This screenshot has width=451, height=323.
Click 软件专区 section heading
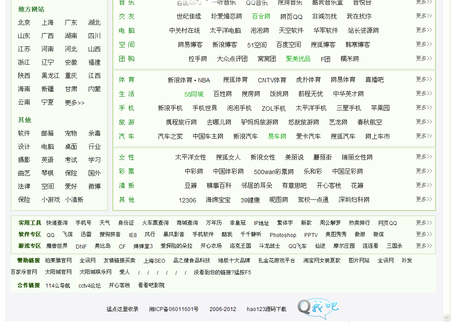coord(30,234)
